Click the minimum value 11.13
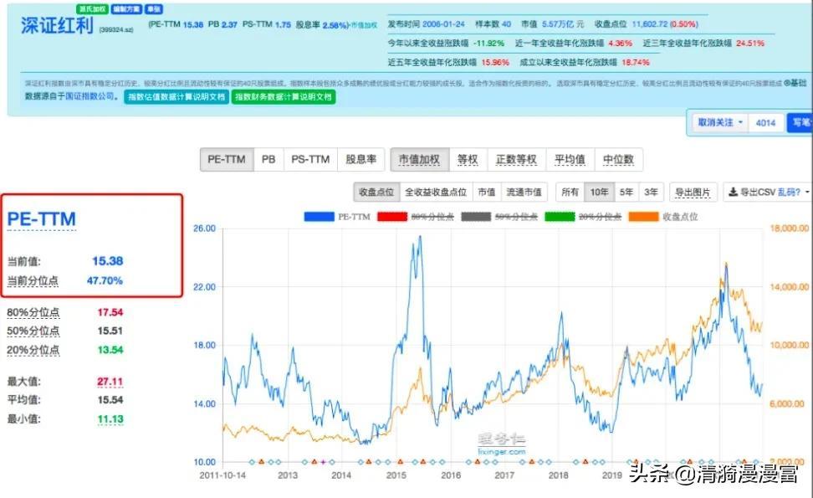This screenshot has width=813, height=498. (x=110, y=418)
